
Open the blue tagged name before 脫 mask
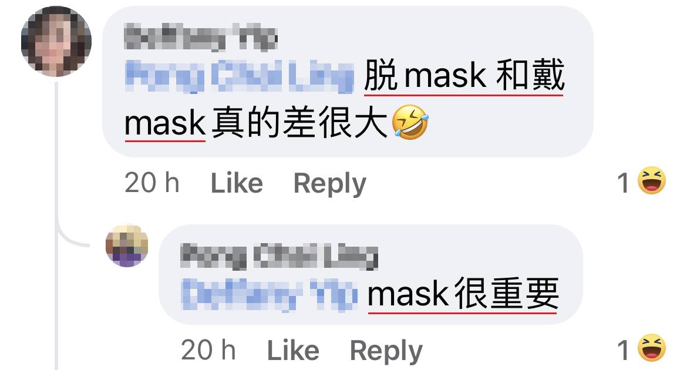239,76
